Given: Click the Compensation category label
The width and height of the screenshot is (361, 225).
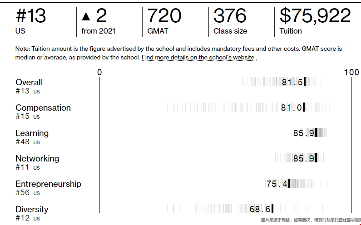Looking at the screenshot, I should [x=43, y=108].
